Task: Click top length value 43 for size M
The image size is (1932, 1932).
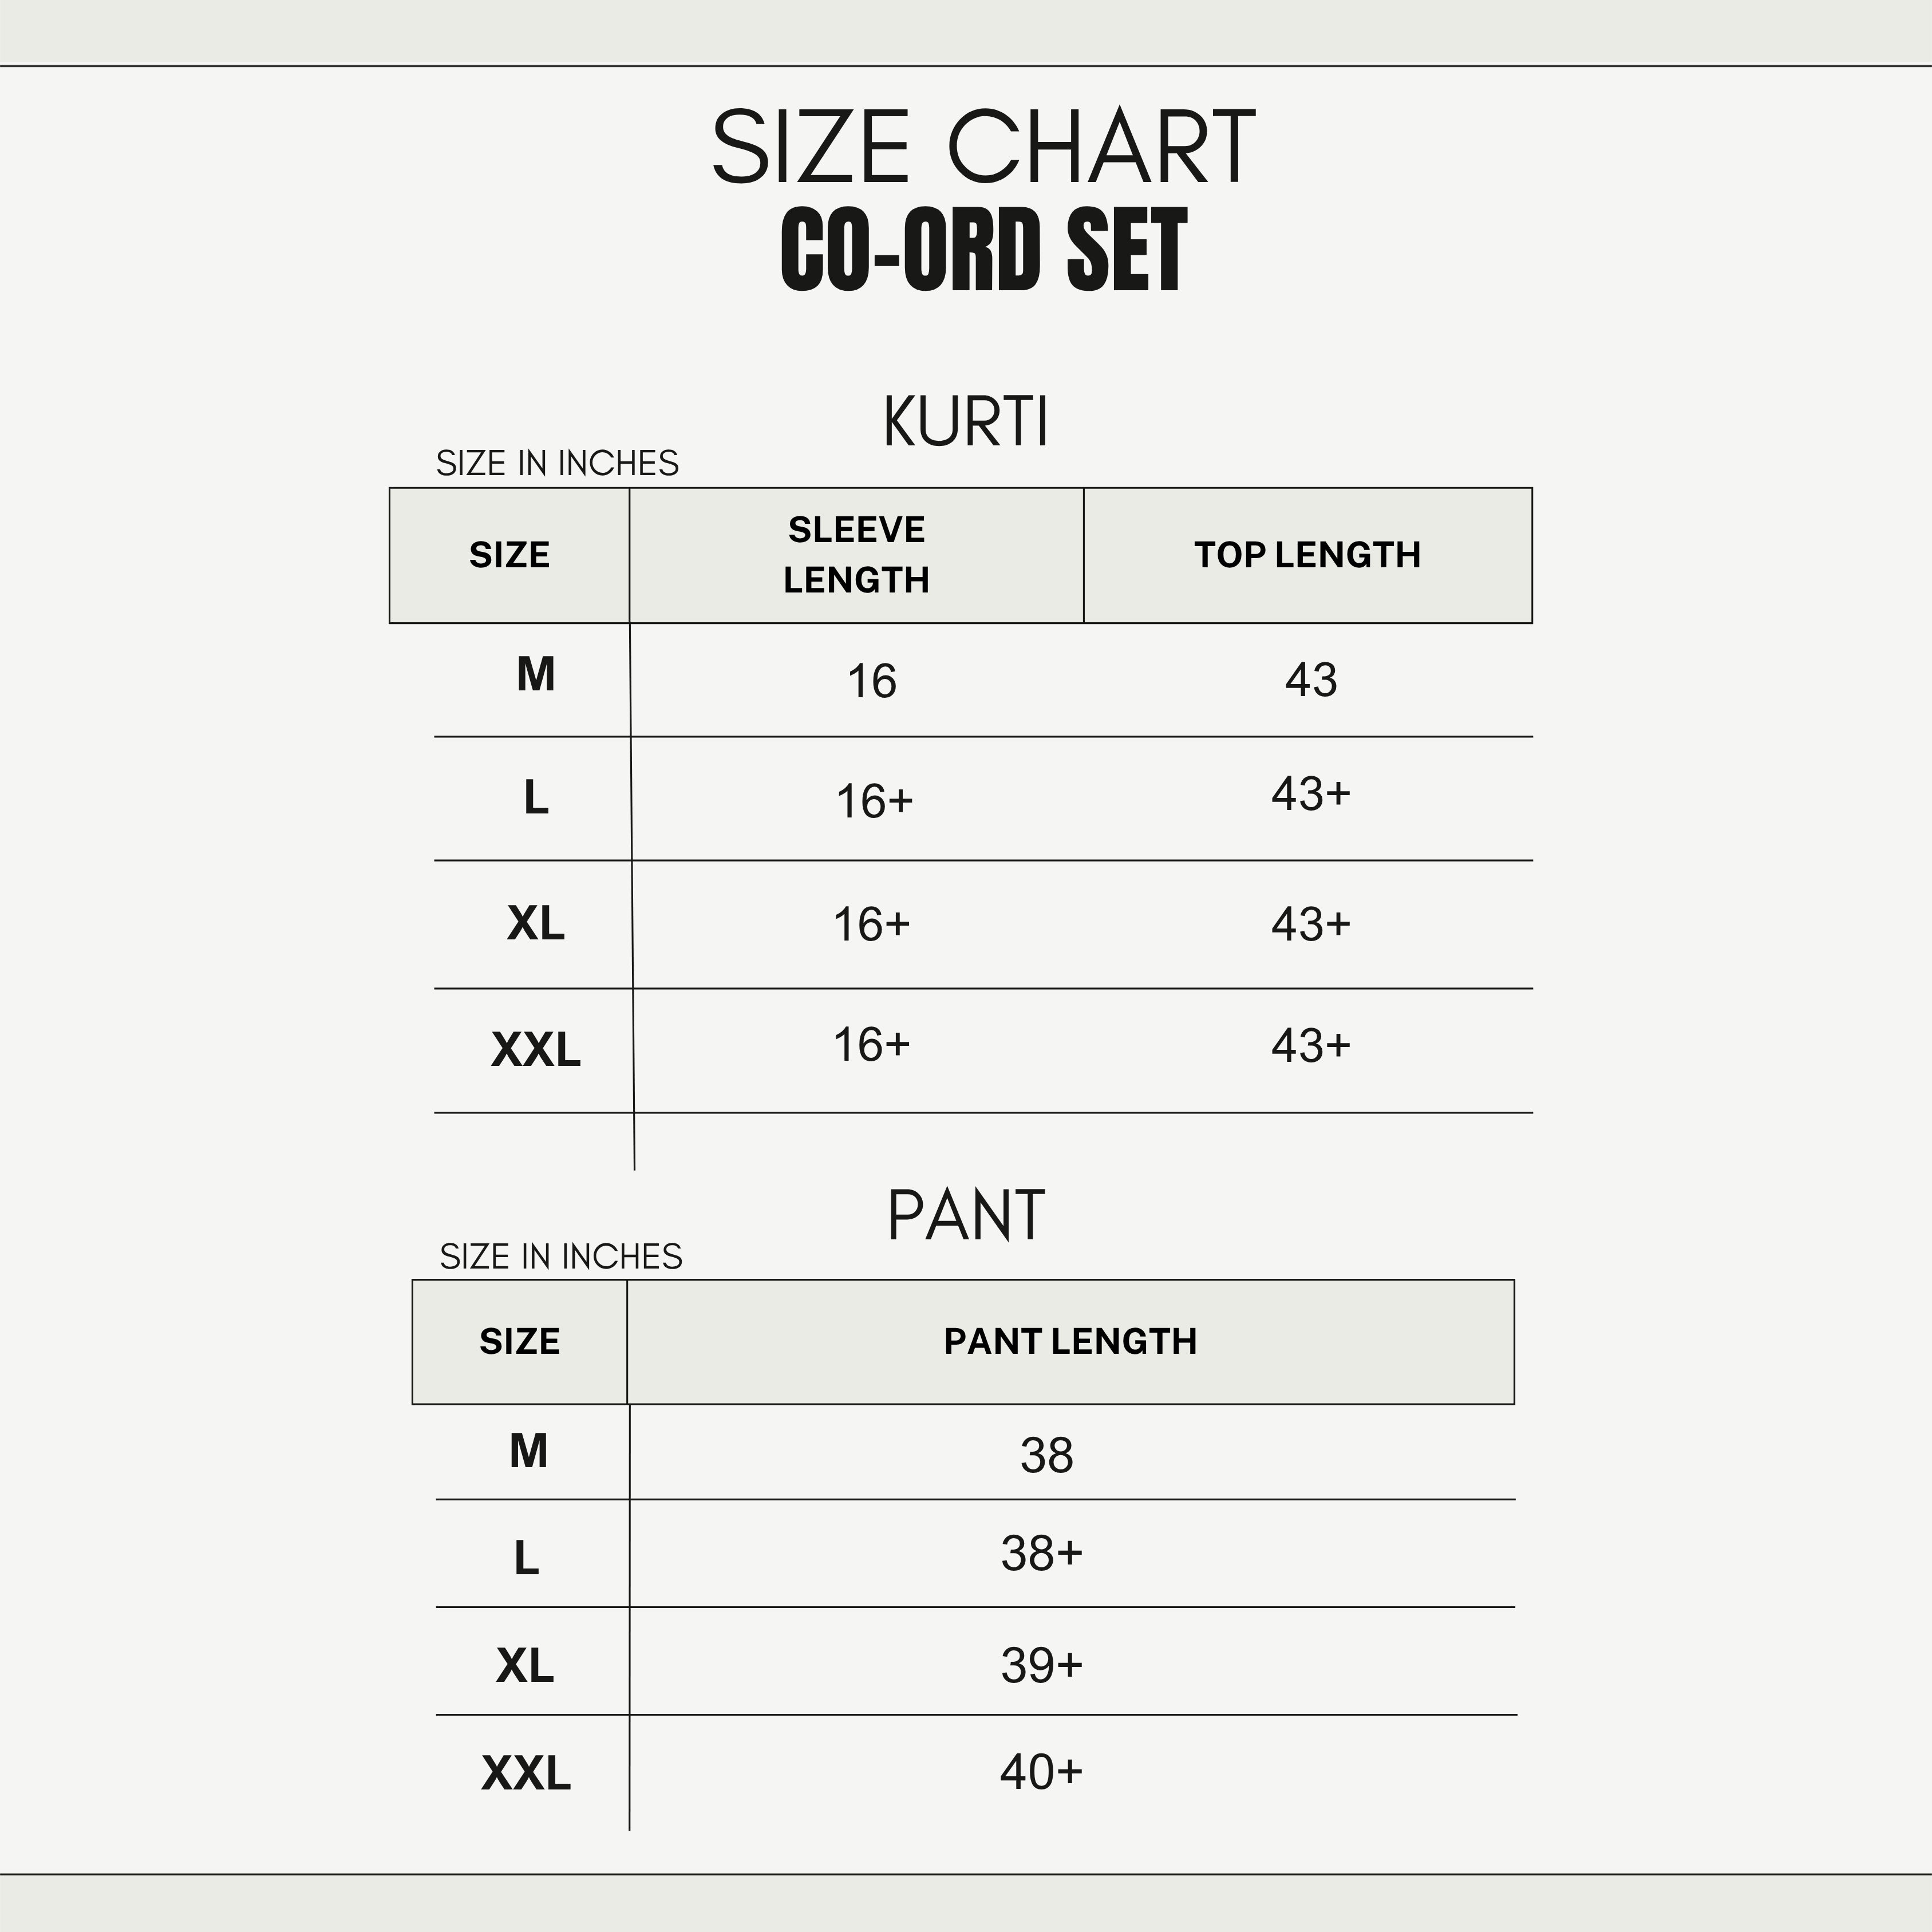Action: (1310, 680)
